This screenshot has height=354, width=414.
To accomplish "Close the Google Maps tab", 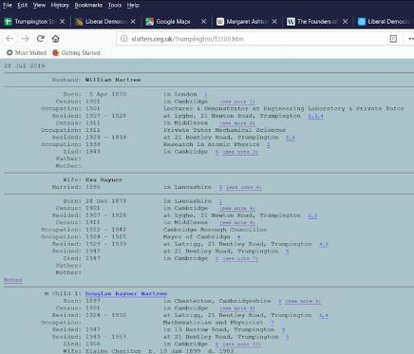I will click(204, 22).
